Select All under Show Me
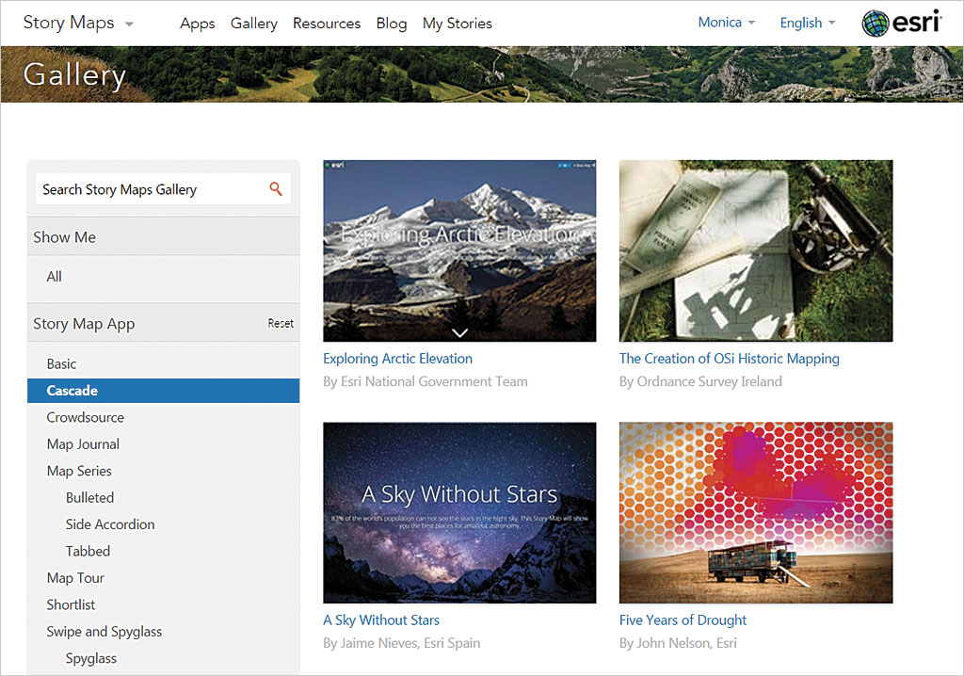Screen dimensions: 964x676 click(x=55, y=277)
